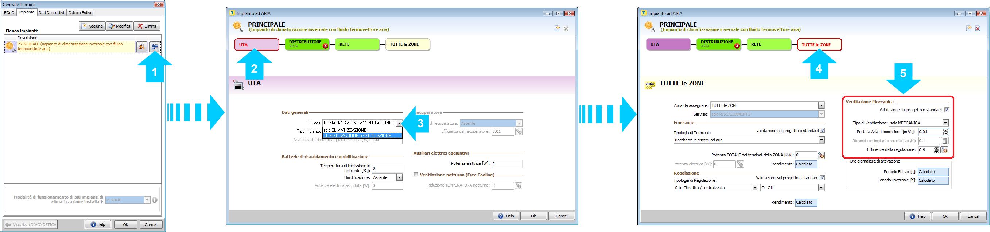Increase Portata Aria di immissione with spinner
This screenshot has height=232, width=990.
coord(946,130)
